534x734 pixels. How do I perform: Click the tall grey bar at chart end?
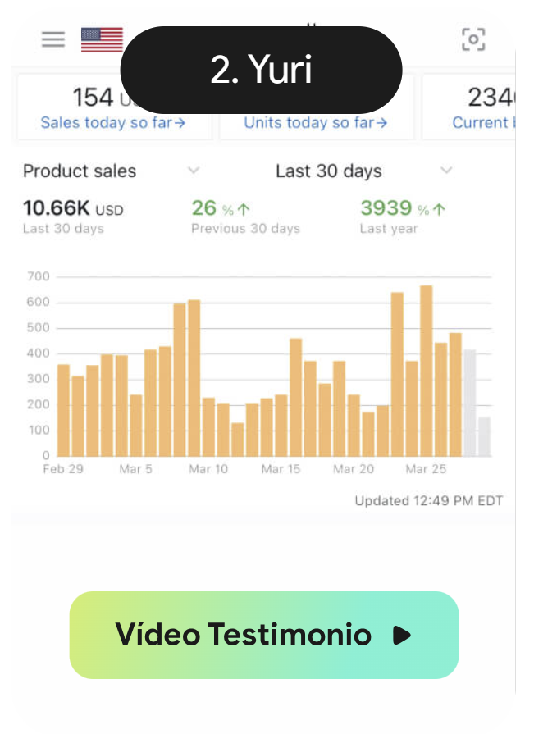coord(470,402)
